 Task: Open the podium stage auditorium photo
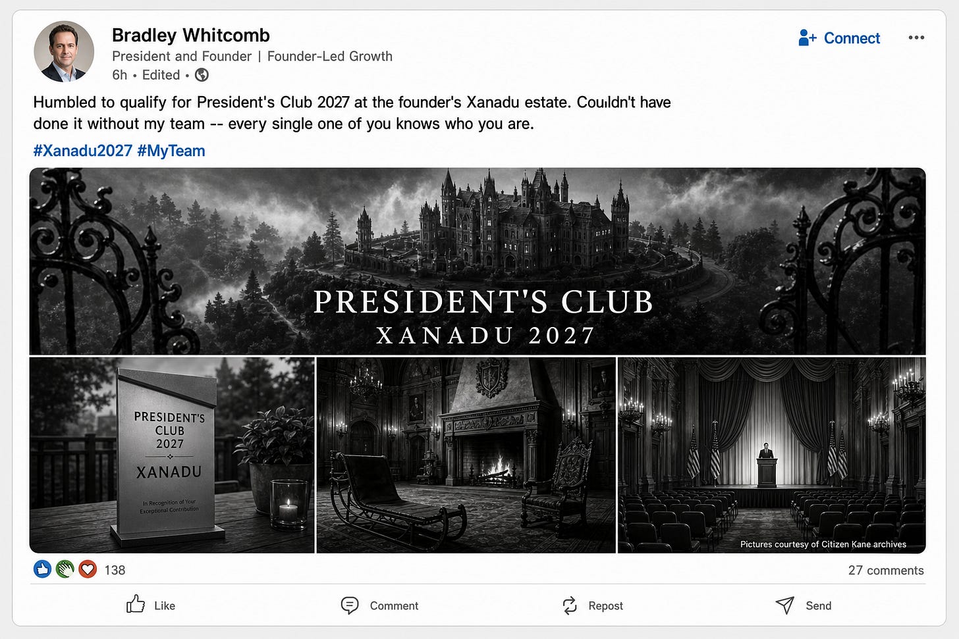pyautogui.click(x=772, y=455)
